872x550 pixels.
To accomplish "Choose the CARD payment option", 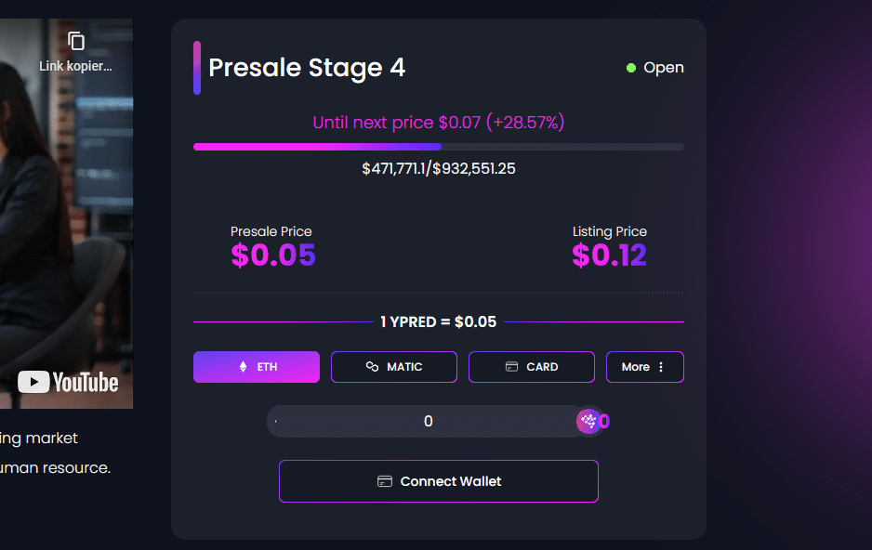I will [532, 367].
